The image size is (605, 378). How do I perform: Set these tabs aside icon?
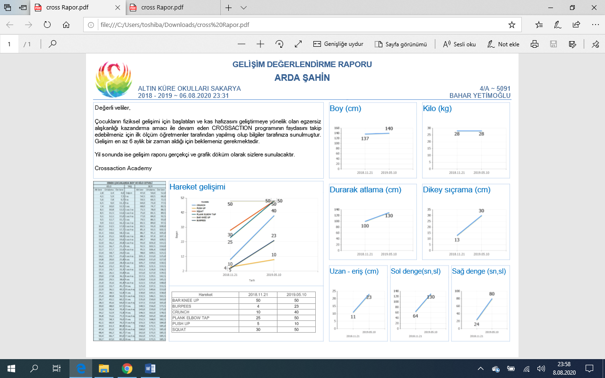pos(23,8)
